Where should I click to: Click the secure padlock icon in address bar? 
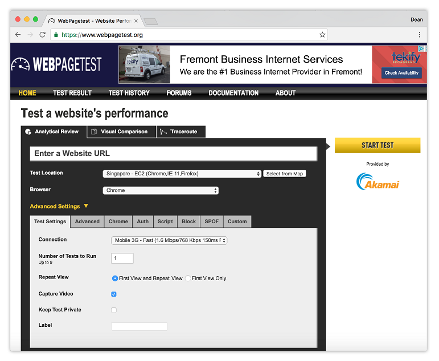click(56, 35)
